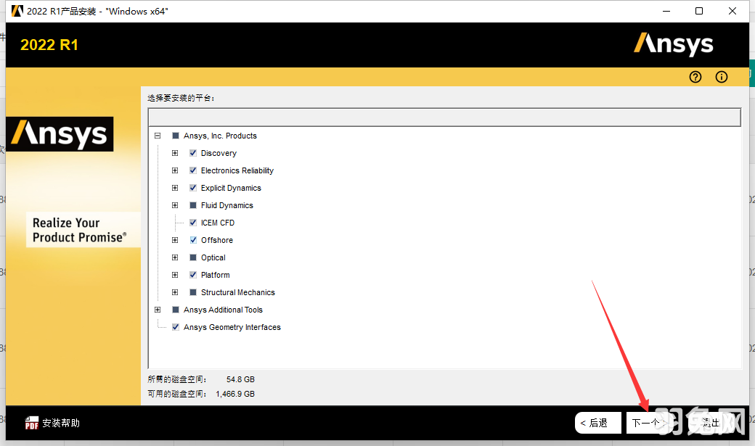Viewport: 755px width, 446px height.
Task: Uncheck Explicit Dynamics
Action: [192, 188]
